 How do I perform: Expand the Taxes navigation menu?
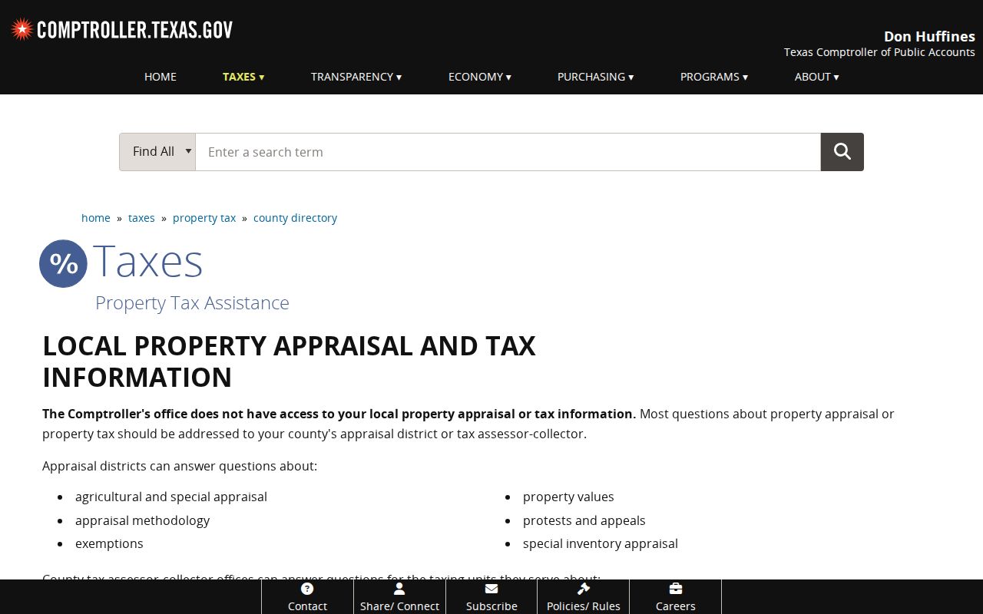coord(243,77)
